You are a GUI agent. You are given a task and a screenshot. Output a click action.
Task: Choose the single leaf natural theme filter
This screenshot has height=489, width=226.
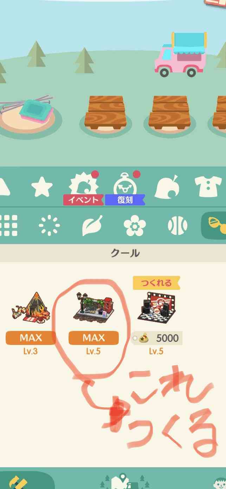[92, 225]
